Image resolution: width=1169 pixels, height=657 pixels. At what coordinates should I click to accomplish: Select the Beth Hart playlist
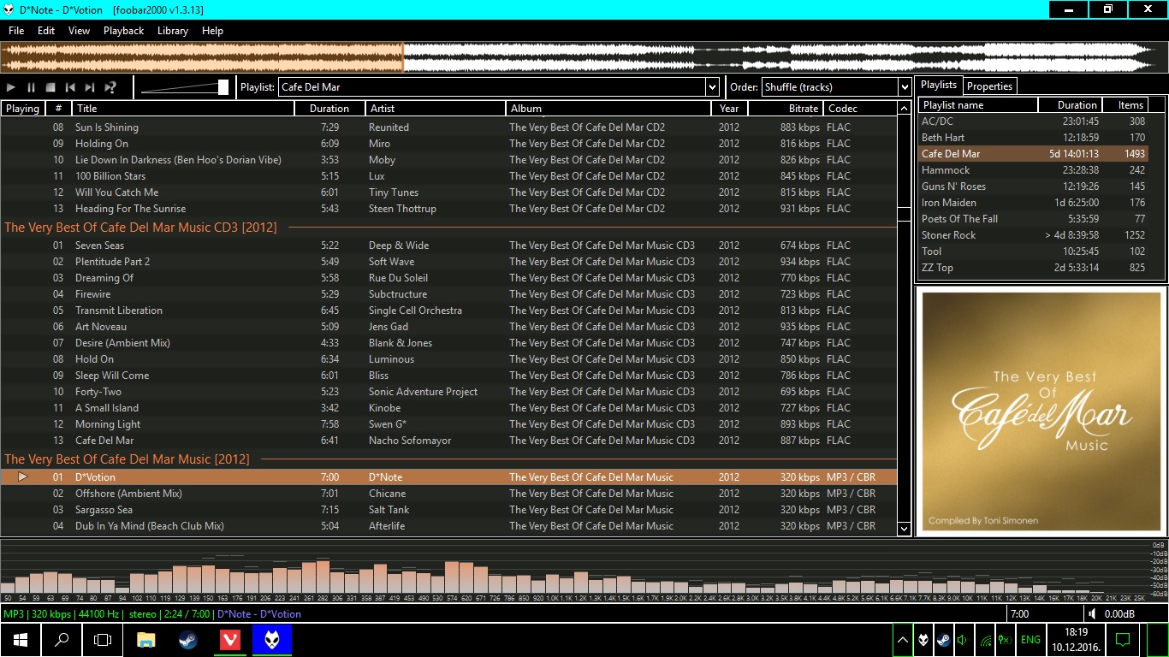1034,138
